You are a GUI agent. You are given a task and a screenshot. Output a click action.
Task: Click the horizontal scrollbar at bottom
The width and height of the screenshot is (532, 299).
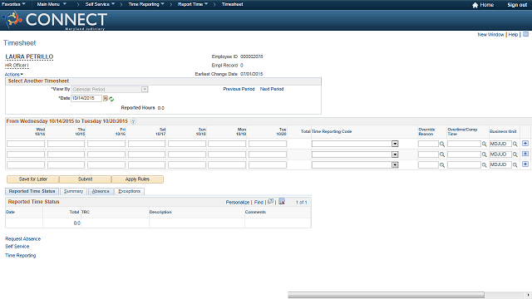[386, 295]
